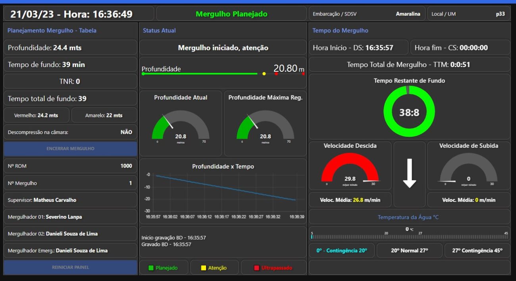Click the water temperature scale bar
The image size is (516, 281).
[x=409, y=237]
